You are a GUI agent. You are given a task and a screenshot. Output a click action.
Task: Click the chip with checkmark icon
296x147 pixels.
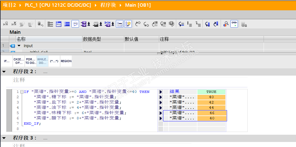pos(171,24)
